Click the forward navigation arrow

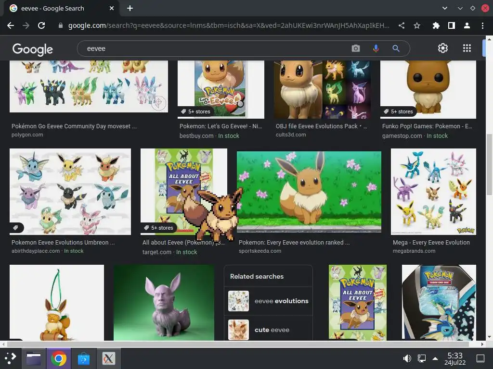click(x=26, y=25)
